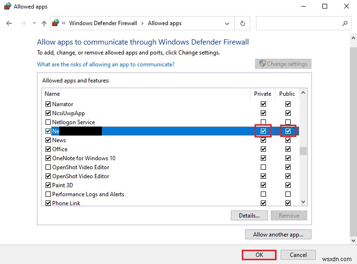Click the Forward navigation arrow
The height and width of the screenshot is (264, 357).
tap(22, 23)
